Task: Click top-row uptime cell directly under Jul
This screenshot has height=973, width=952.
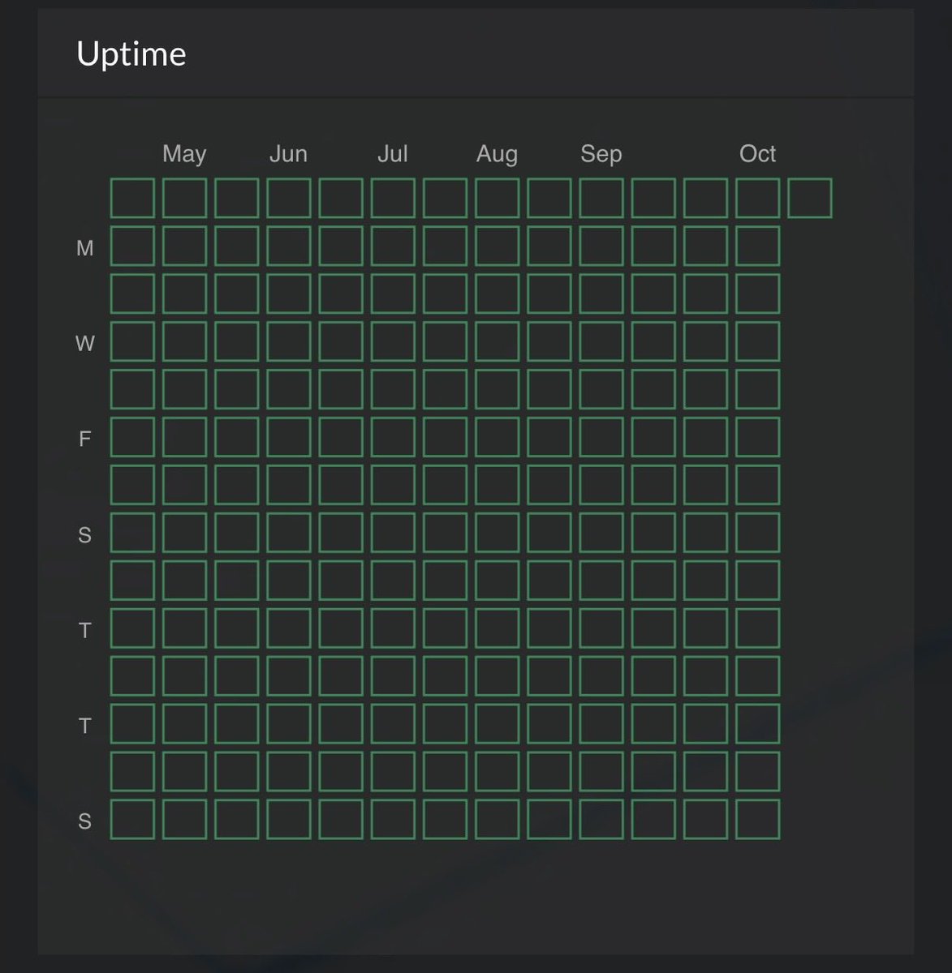Action: pos(393,199)
